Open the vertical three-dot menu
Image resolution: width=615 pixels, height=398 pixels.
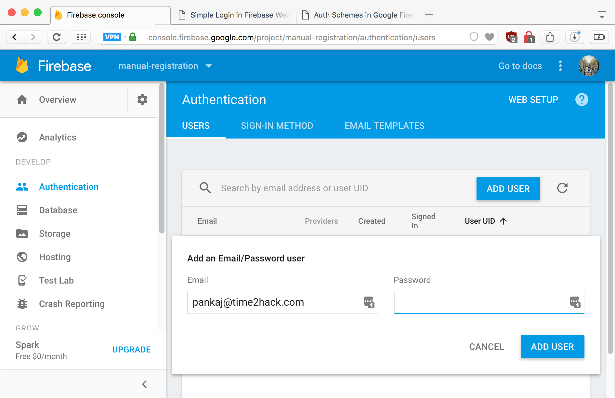pyautogui.click(x=560, y=66)
